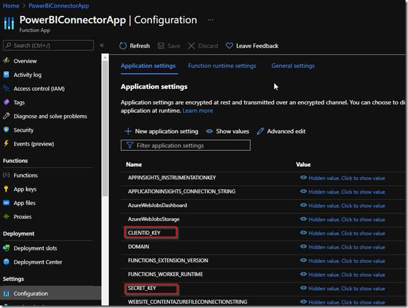Click the Tags purple icon
Image resolution: width=408 pixels, height=308 pixels.
[x=6, y=102]
